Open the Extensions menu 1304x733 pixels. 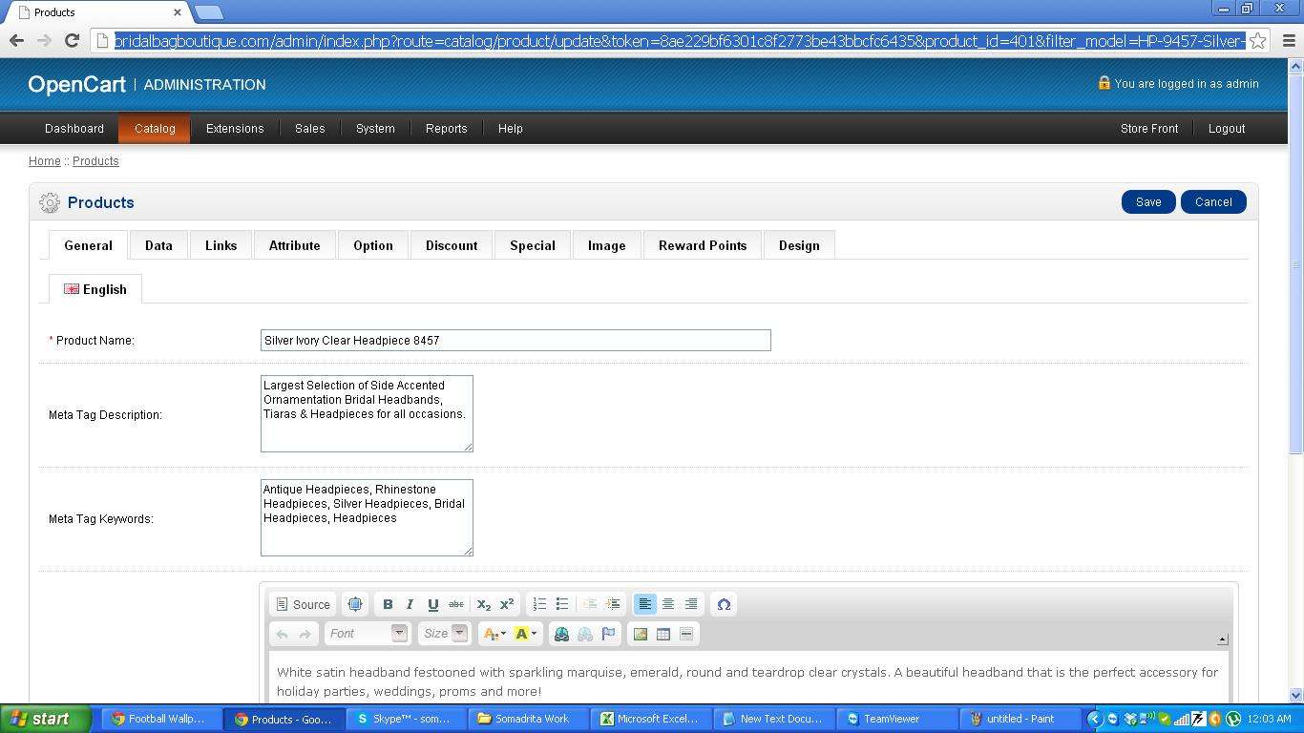[235, 128]
